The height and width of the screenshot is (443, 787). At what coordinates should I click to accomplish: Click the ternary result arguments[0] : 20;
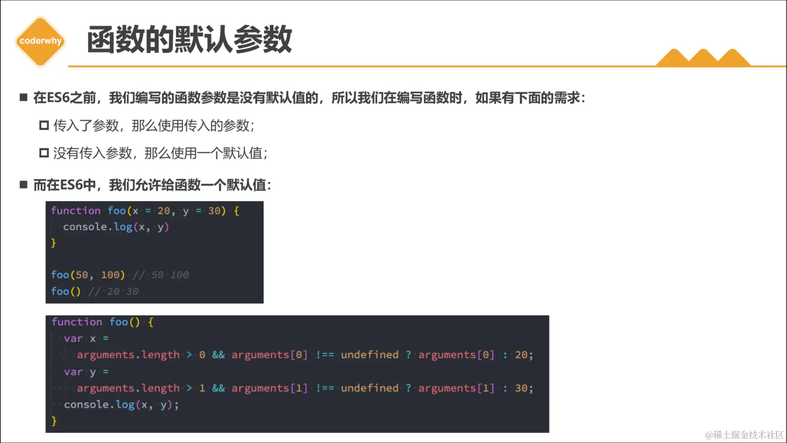coord(476,355)
